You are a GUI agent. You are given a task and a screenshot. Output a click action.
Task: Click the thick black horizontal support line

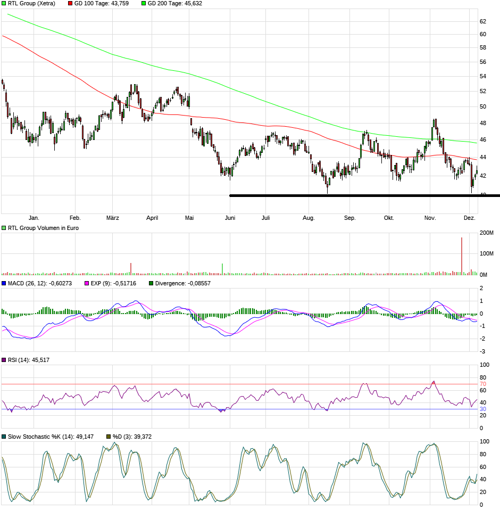tap(351, 195)
